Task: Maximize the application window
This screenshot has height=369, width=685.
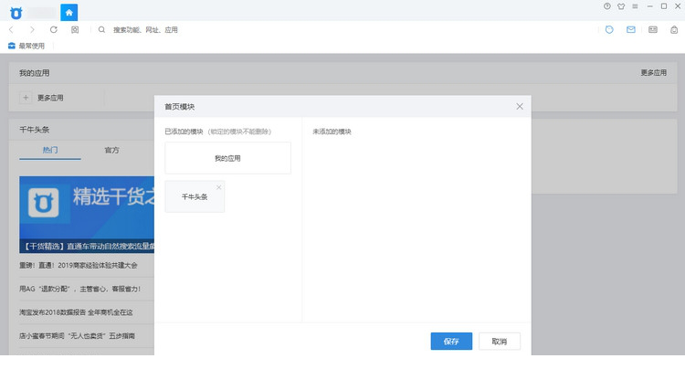Action: point(664,6)
